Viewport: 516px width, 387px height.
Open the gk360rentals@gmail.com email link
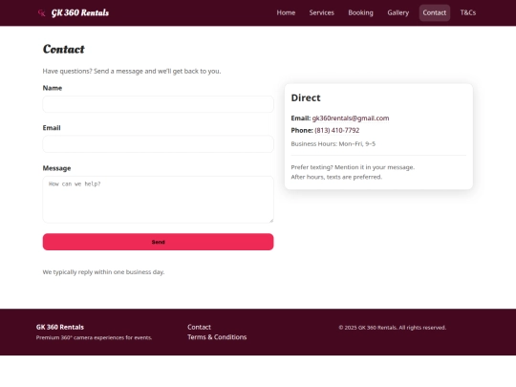click(351, 118)
